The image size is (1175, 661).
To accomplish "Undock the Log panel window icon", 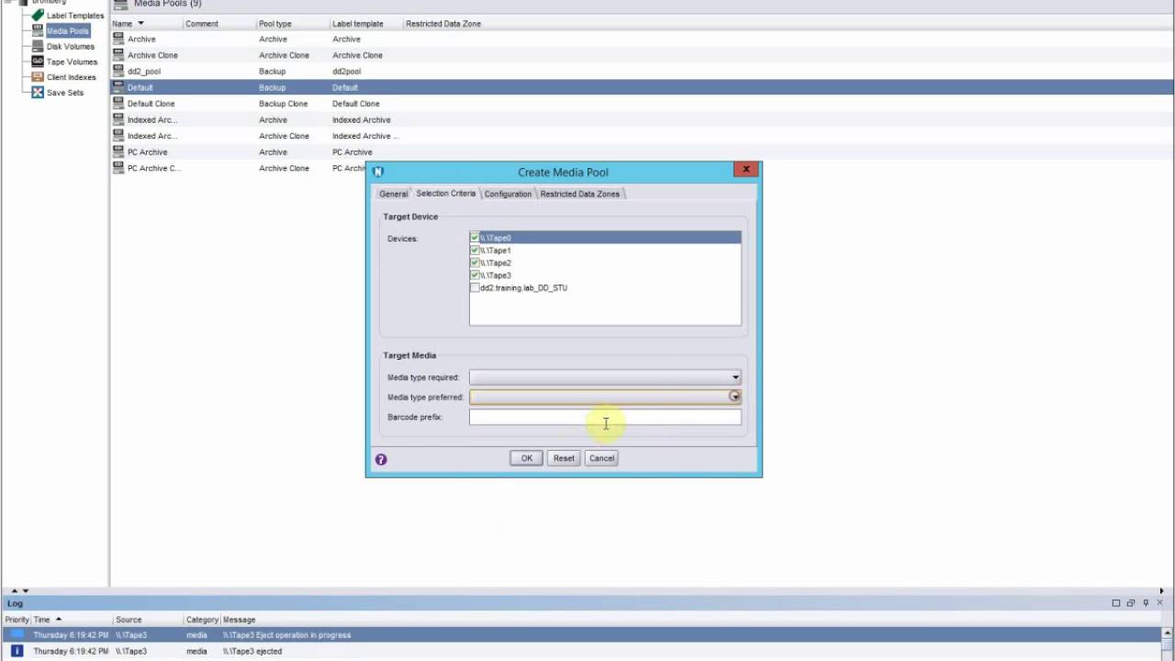I will [x=1131, y=603].
